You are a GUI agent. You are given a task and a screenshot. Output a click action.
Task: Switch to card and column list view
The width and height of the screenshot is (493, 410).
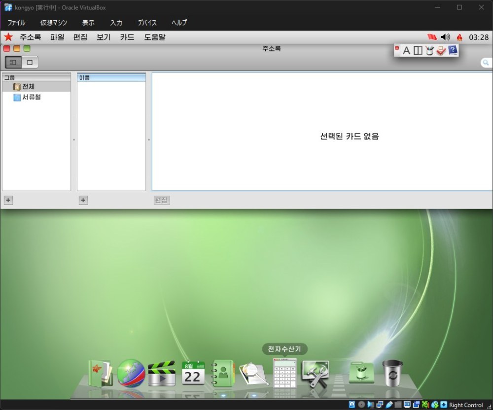click(x=13, y=62)
